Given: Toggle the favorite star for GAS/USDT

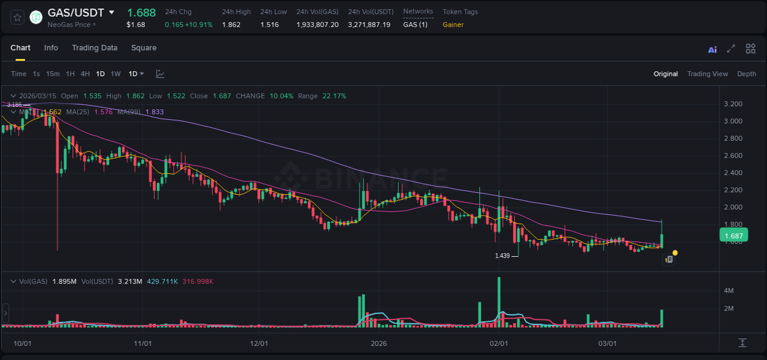Looking at the screenshot, I should [17, 17].
